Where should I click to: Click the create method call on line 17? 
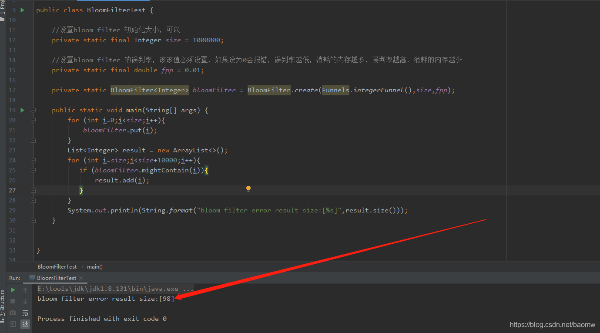306,90
